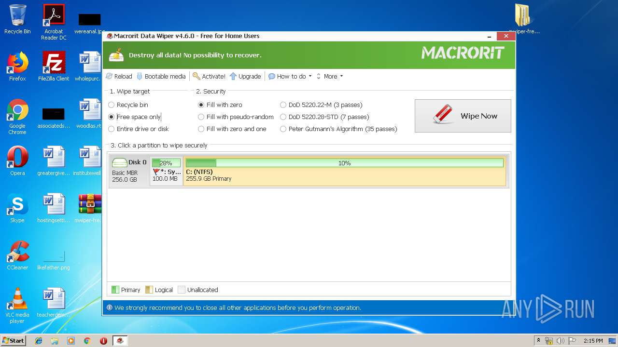The image size is (618, 347).
Task: Choose Fill with zero and one
Action: (232, 129)
